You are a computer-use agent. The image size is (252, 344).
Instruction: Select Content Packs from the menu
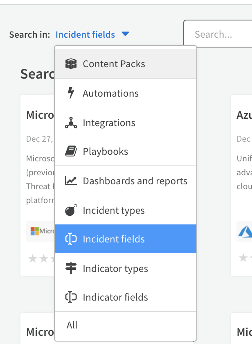tap(114, 64)
